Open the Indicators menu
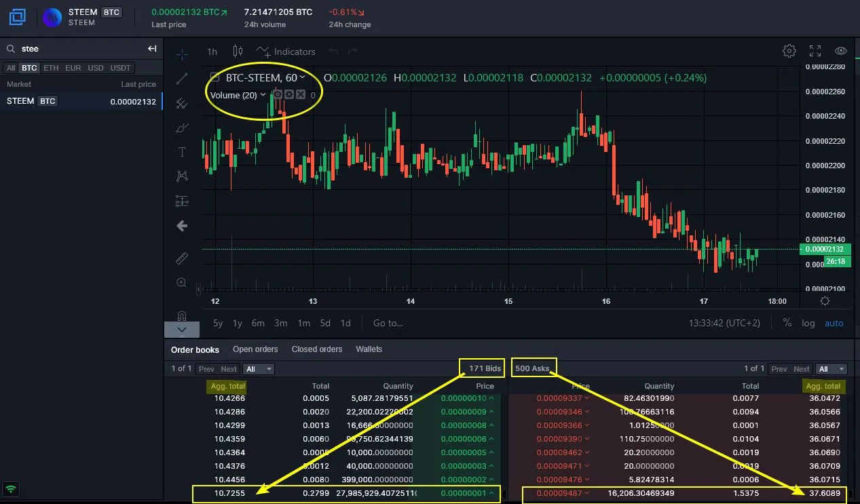This screenshot has width=860, height=504. [x=286, y=52]
